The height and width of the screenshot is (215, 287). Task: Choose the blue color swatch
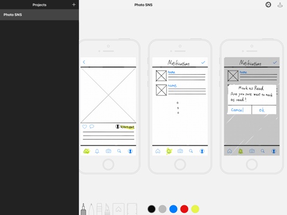173,209
